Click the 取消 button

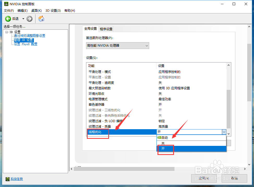tap(234, 178)
